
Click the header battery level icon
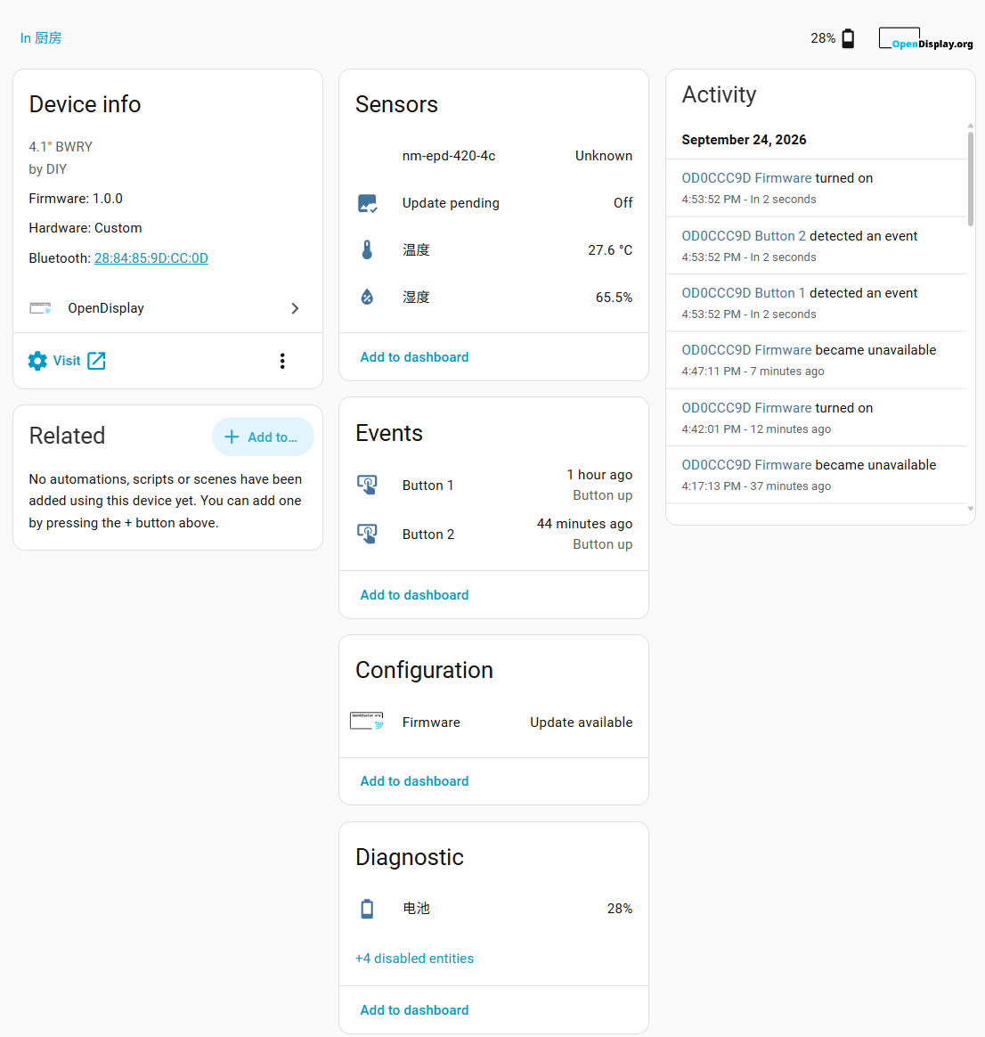coord(848,38)
